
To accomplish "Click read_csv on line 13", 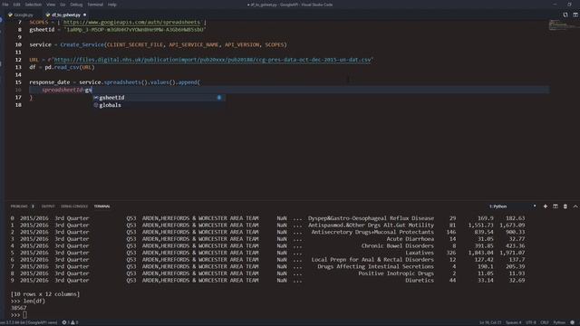I will click(66, 67).
